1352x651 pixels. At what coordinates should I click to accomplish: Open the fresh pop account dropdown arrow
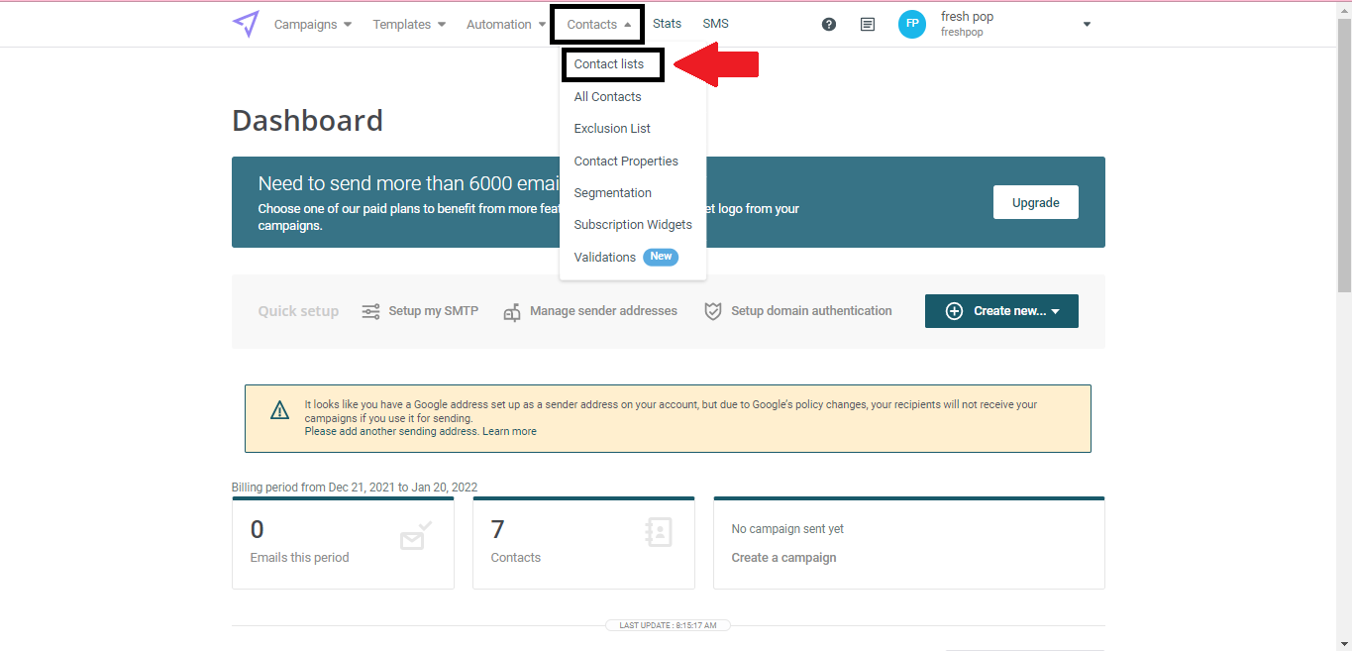click(1087, 25)
